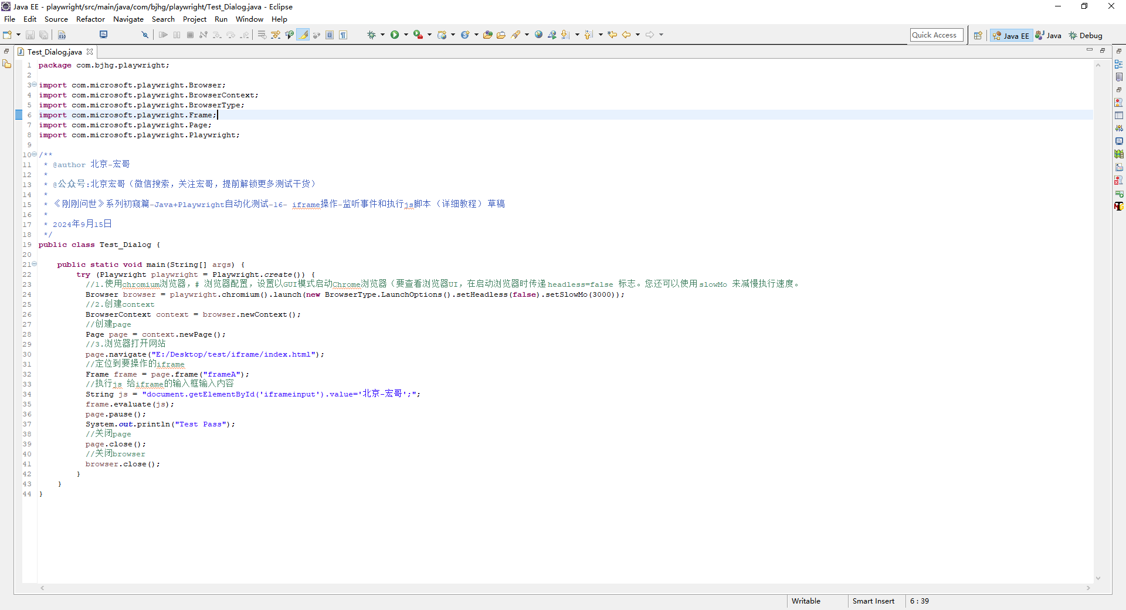Click the Open Perspective icon
The image size is (1126, 610).
coord(978,36)
